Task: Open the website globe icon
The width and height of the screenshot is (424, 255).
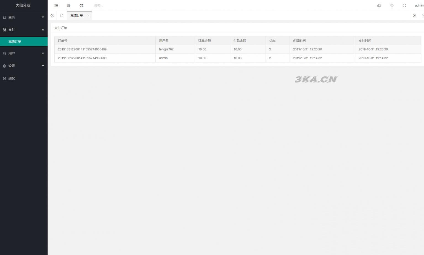Action: (69, 6)
